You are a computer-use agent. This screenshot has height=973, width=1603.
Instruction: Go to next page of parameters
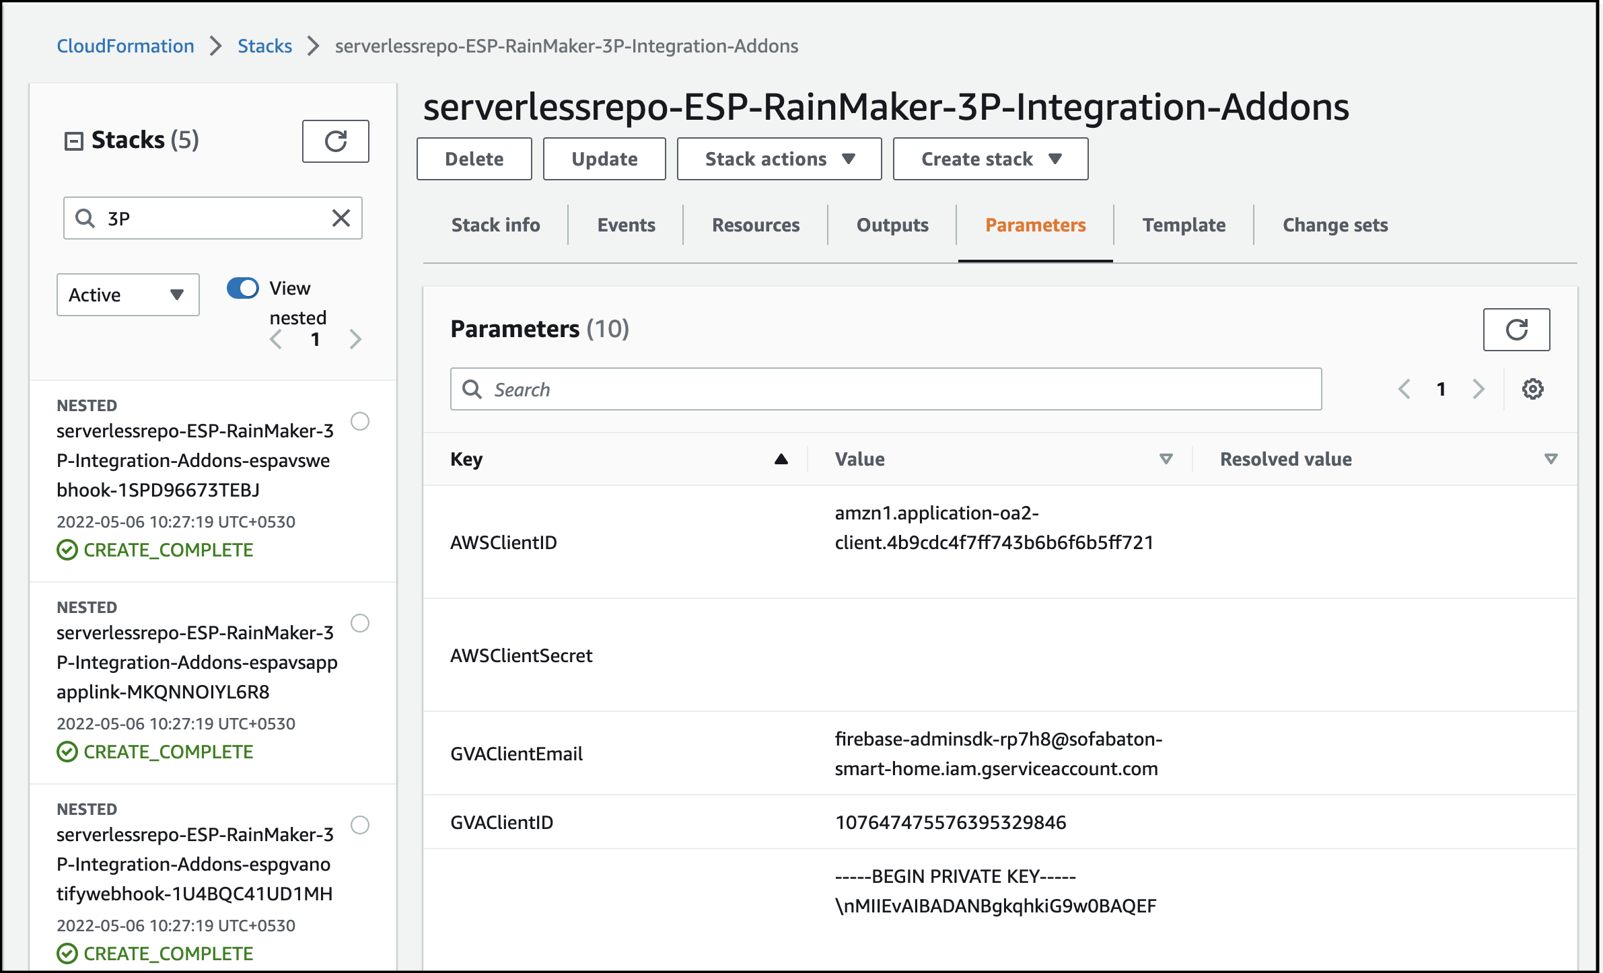coord(1478,389)
